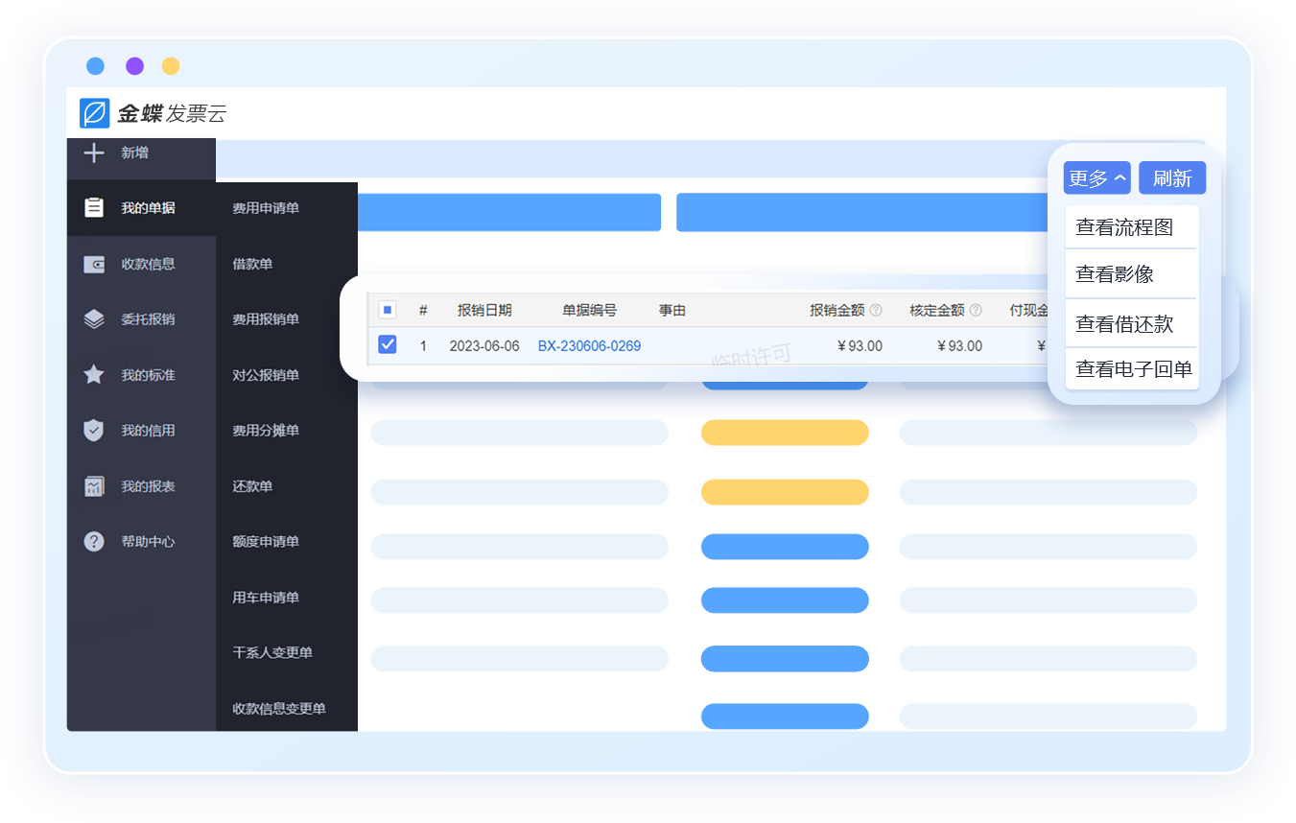1296x823 pixels.
Task: Click help tooltip icon next to 报销金额
Action: click(876, 311)
